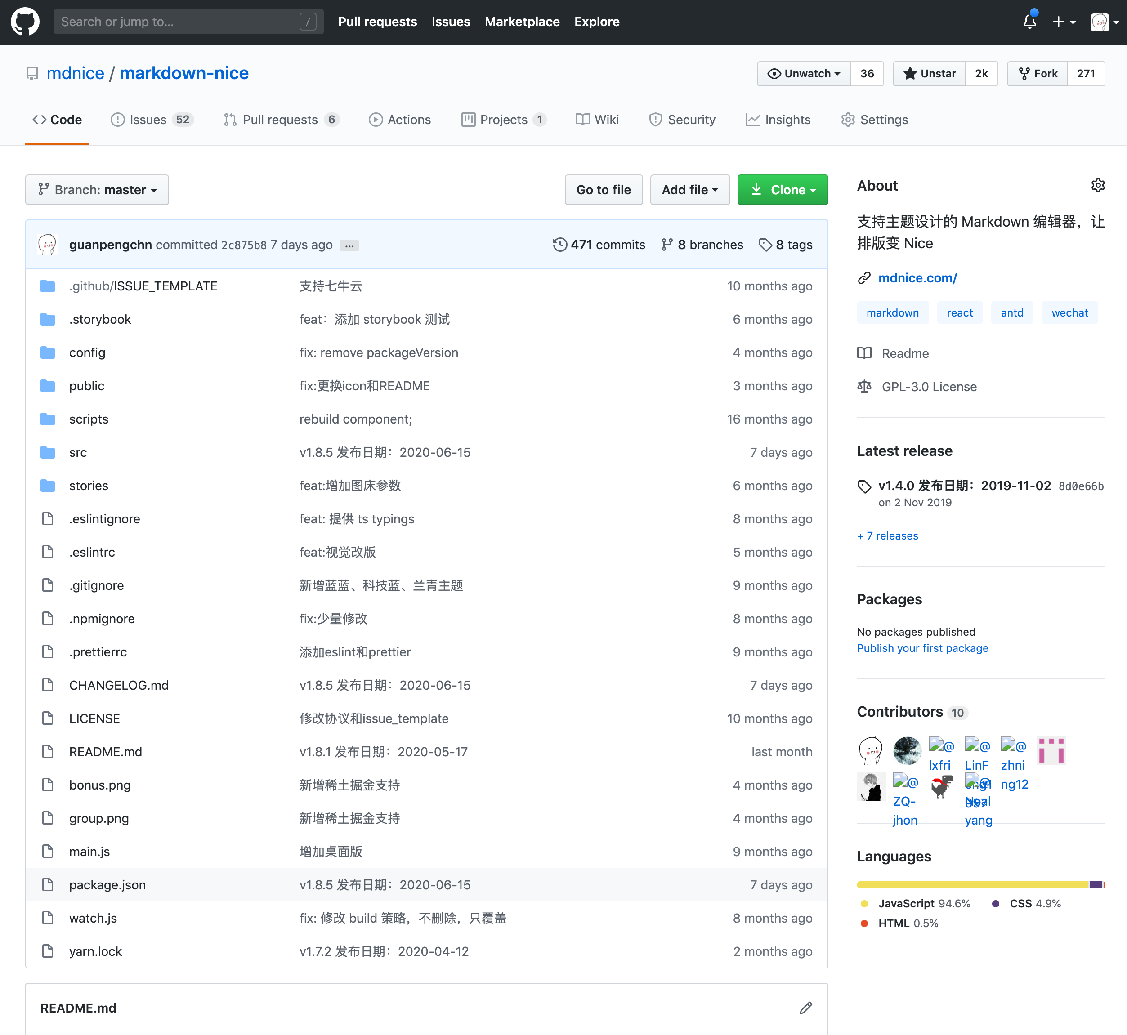Viewport: 1127px width, 1035px height.
Task: Open the GPL-3.0 License link
Action: (x=917, y=387)
